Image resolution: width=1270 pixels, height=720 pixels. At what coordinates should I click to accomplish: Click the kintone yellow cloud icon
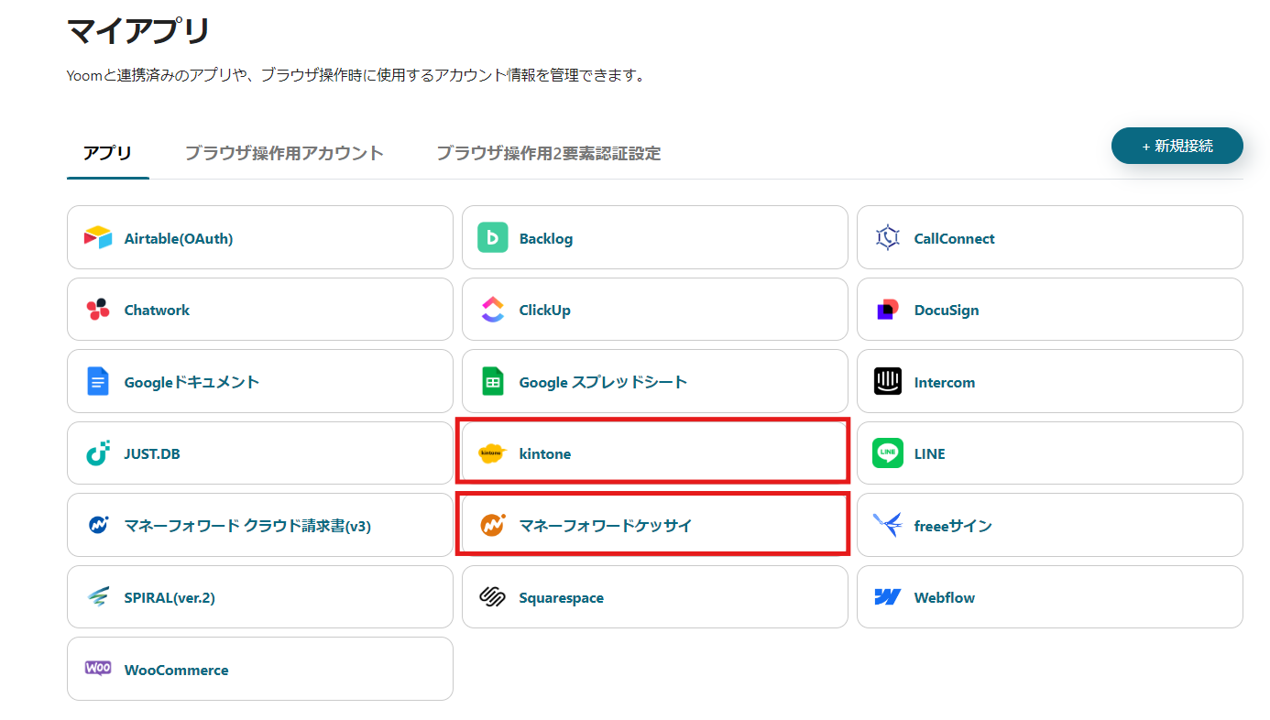point(493,453)
